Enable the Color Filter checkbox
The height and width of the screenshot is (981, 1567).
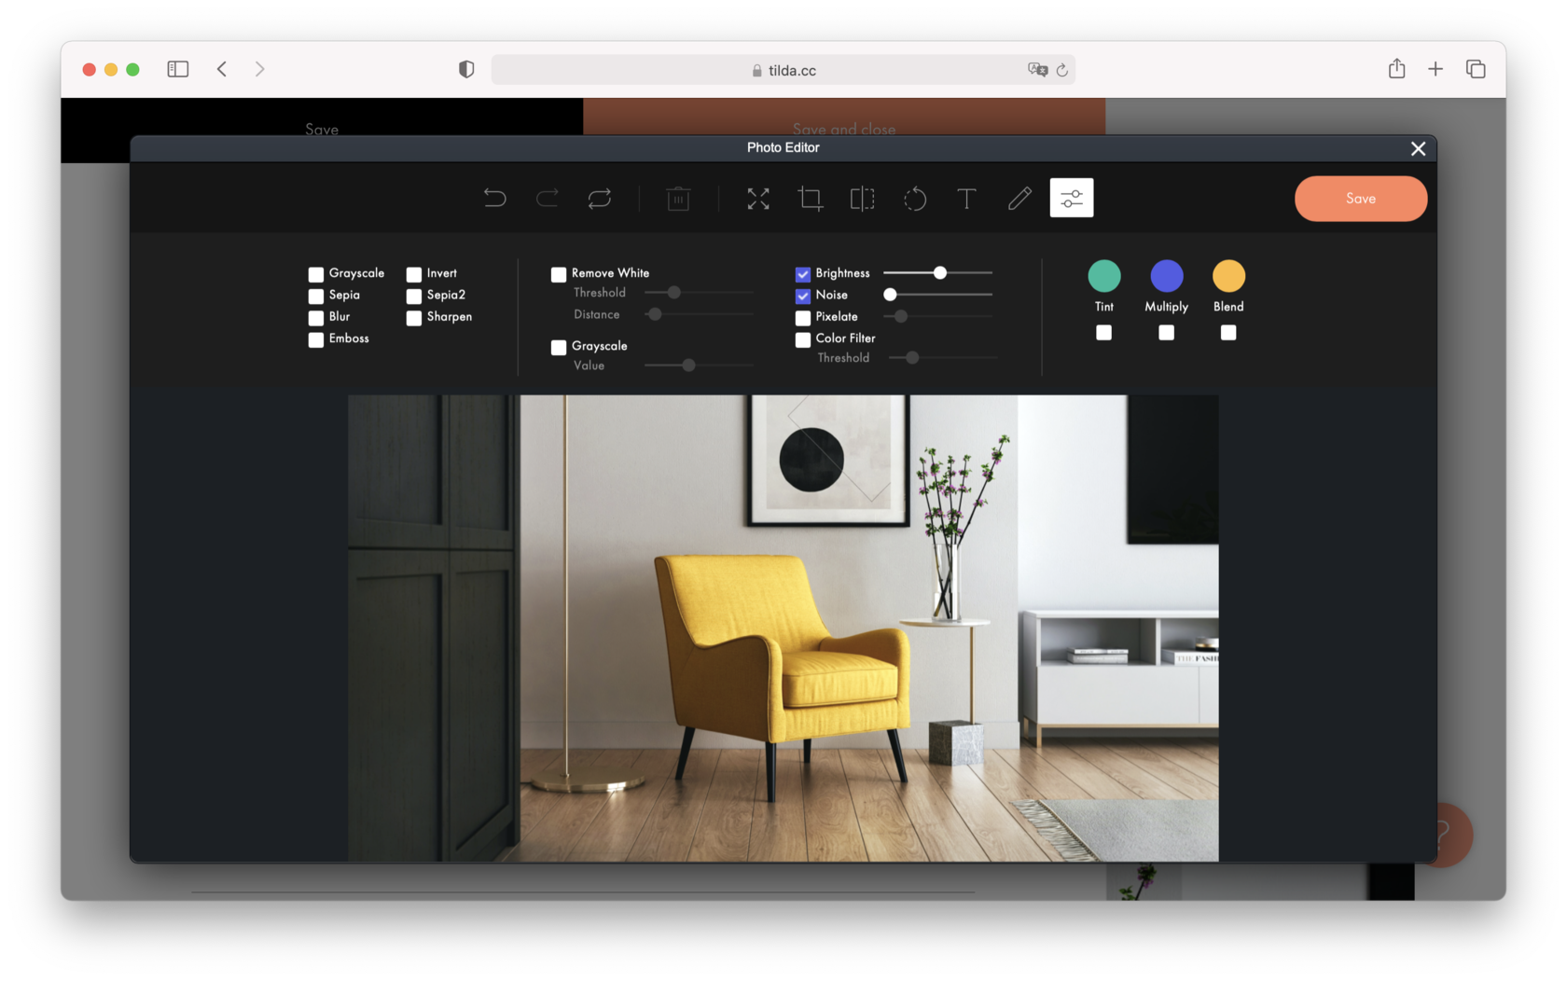pos(803,339)
